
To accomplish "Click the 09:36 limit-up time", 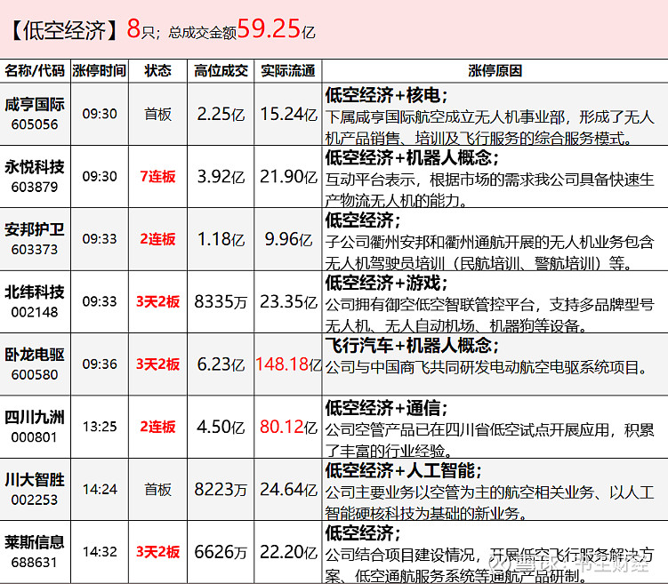I will coord(100,364).
